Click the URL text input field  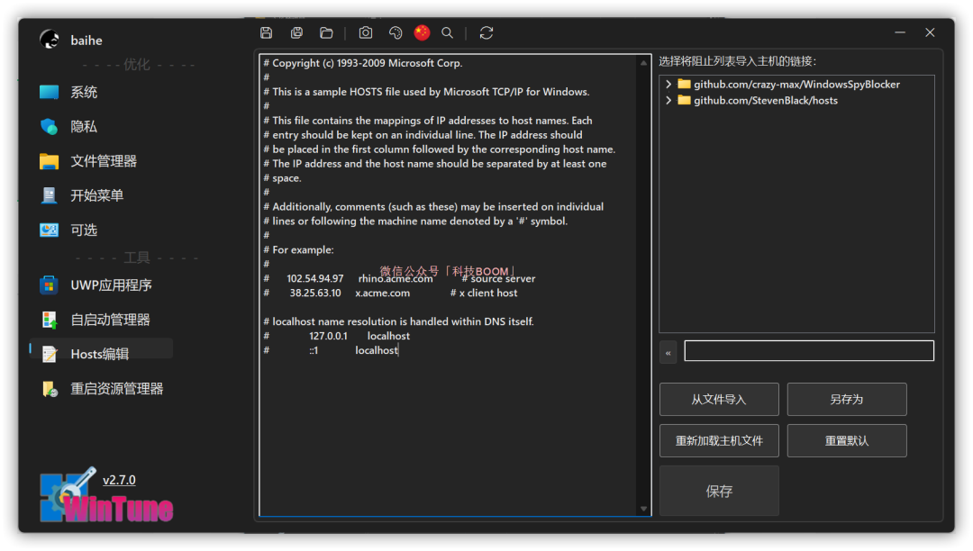[808, 351]
